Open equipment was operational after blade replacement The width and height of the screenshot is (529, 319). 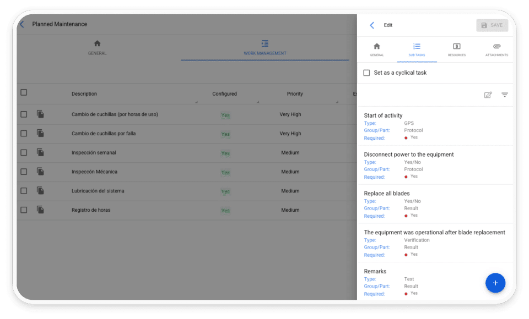(x=435, y=243)
